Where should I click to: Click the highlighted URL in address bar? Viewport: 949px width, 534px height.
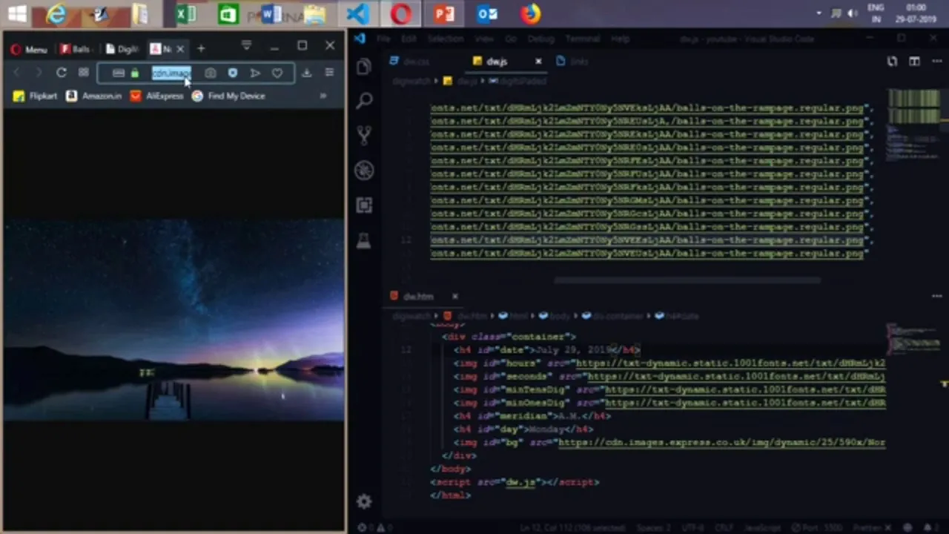[x=171, y=73]
